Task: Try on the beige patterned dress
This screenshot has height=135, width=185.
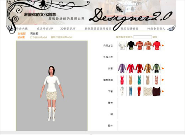Action: 131,80
